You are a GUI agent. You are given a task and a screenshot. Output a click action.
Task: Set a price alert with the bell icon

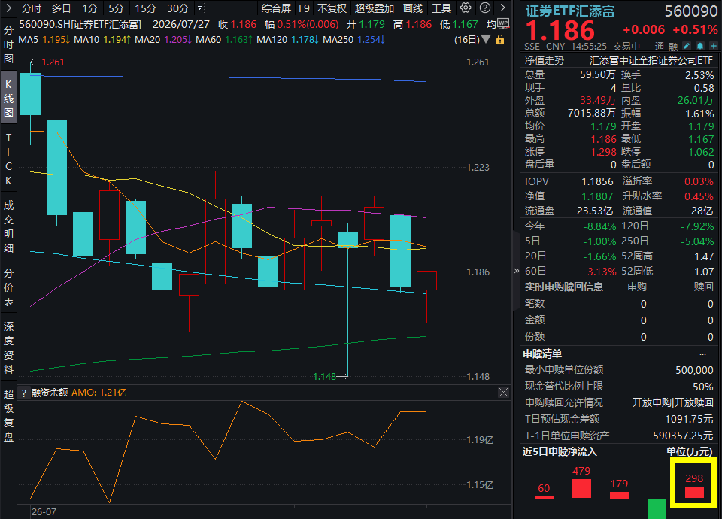tap(700, 46)
